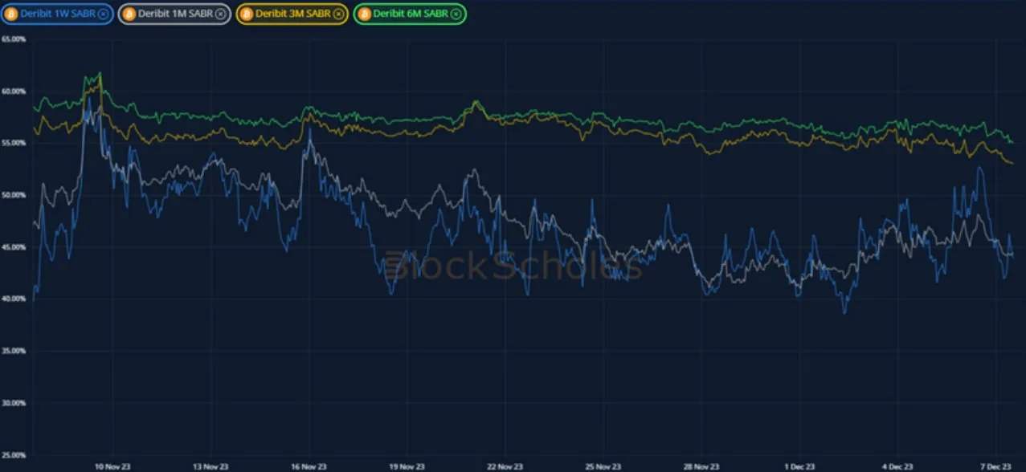Click the 10 Nov 23 date label
The width and height of the screenshot is (1026, 472).
(112, 466)
